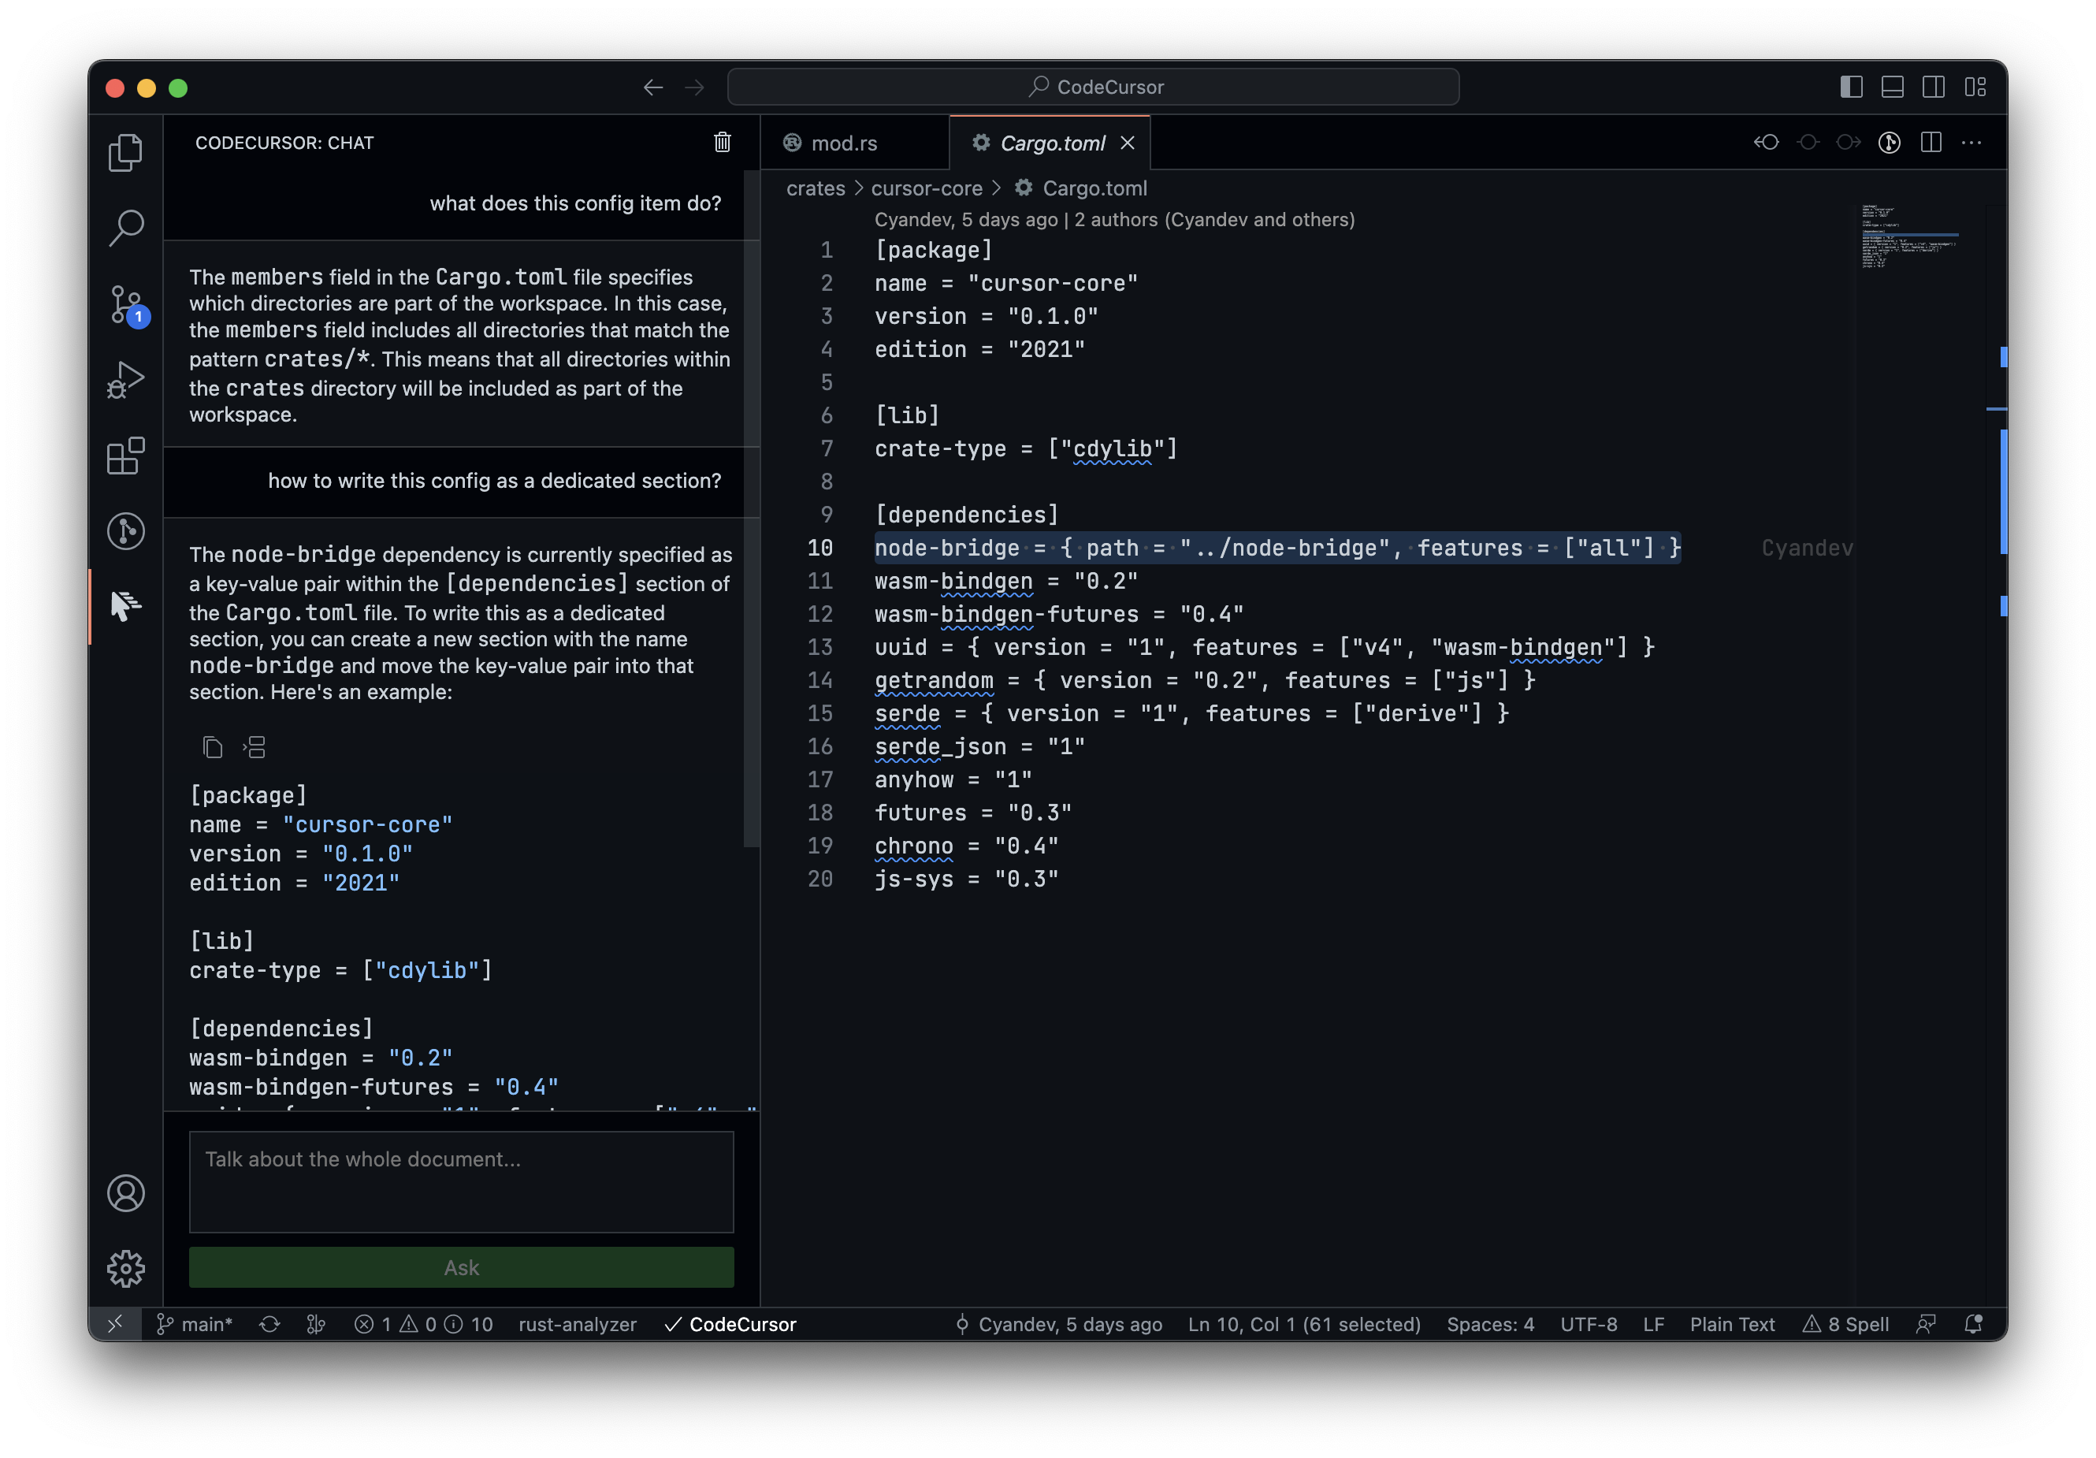The height and width of the screenshot is (1458, 2096).
Task: Open the Extensions view icon
Action: click(125, 456)
